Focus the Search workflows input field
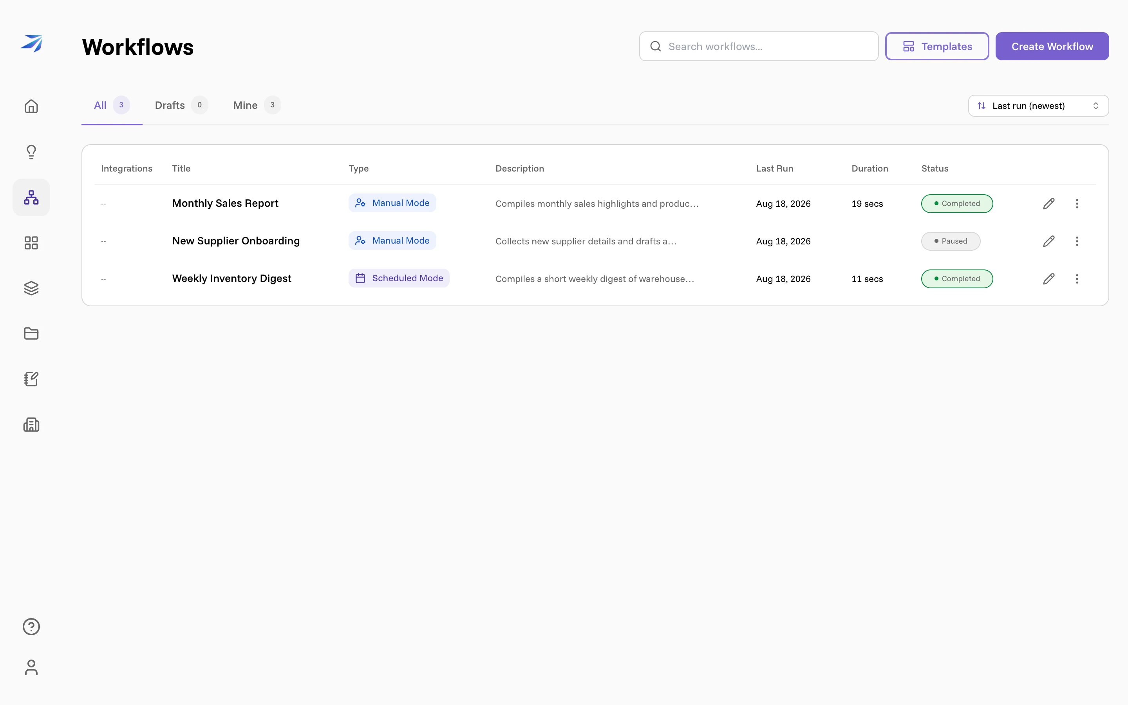Image resolution: width=1128 pixels, height=705 pixels. [x=759, y=46]
